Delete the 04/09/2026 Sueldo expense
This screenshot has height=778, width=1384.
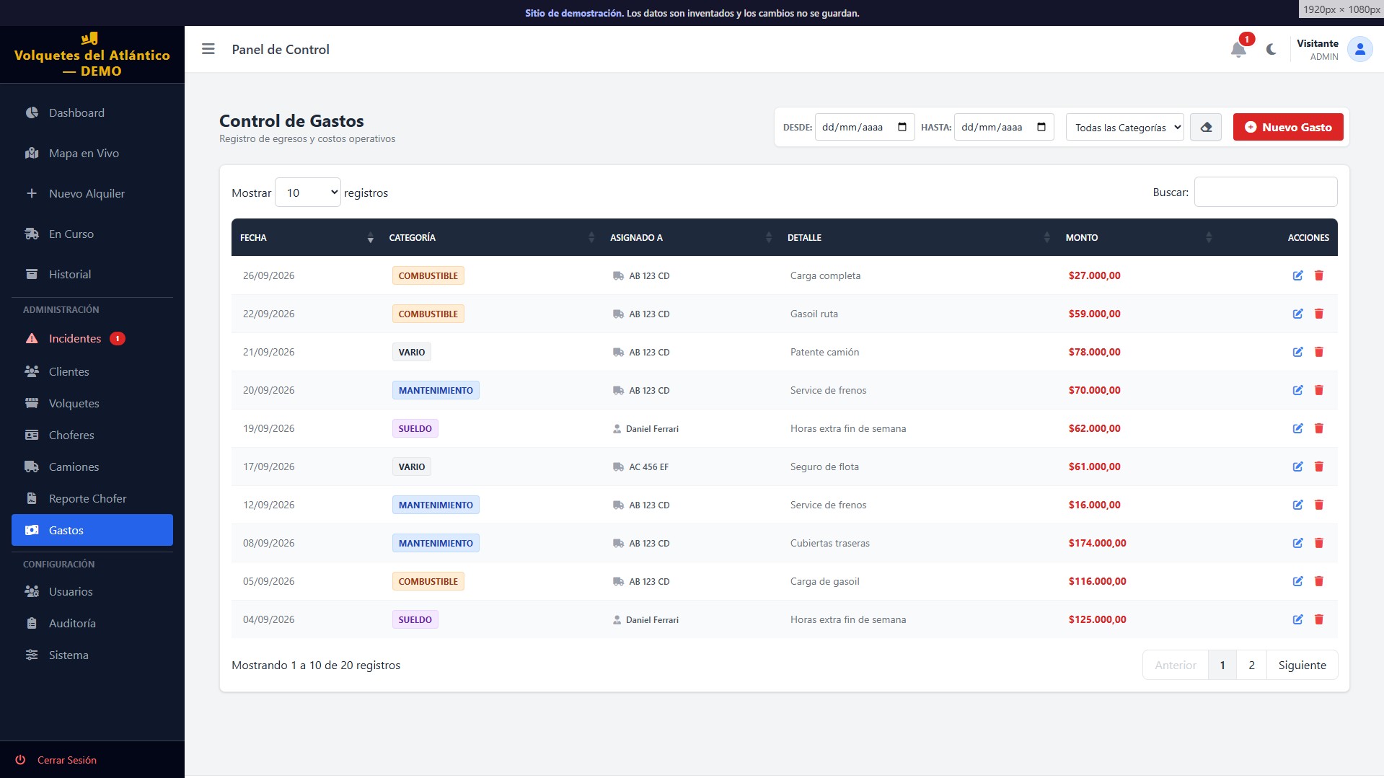pyautogui.click(x=1318, y=619)
